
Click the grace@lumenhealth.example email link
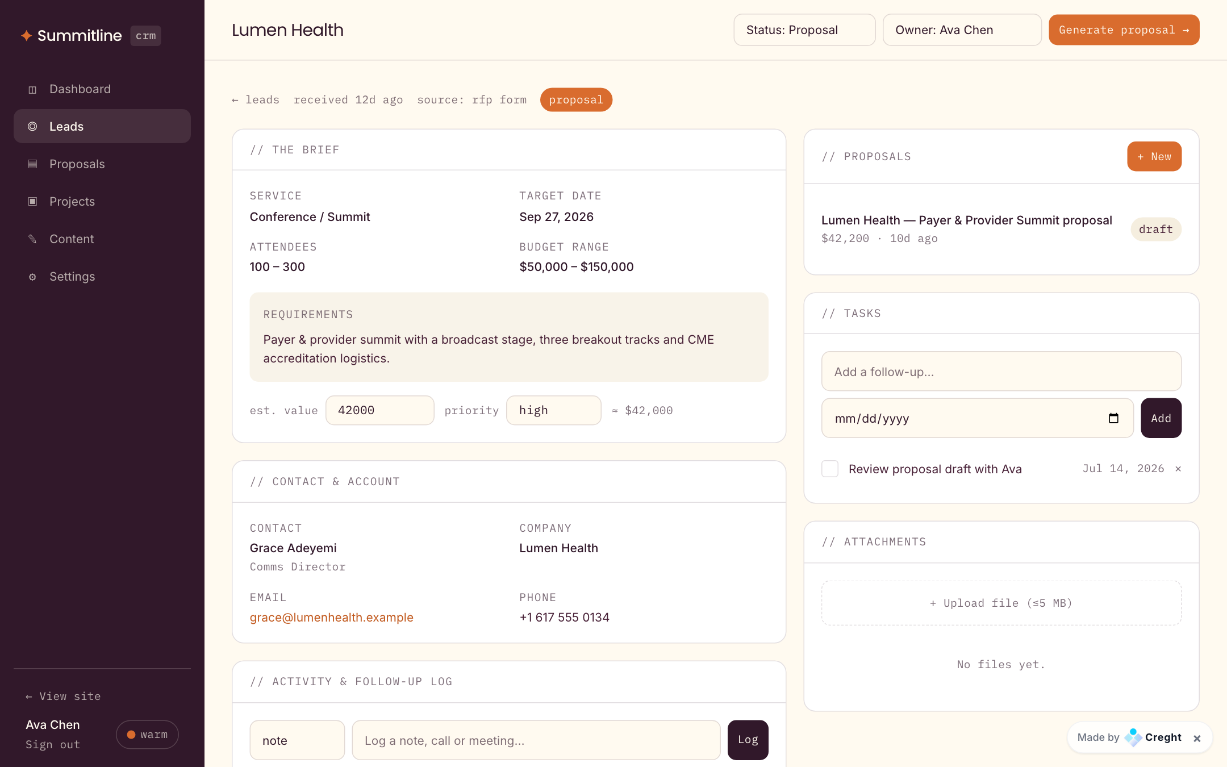point(332,618)
